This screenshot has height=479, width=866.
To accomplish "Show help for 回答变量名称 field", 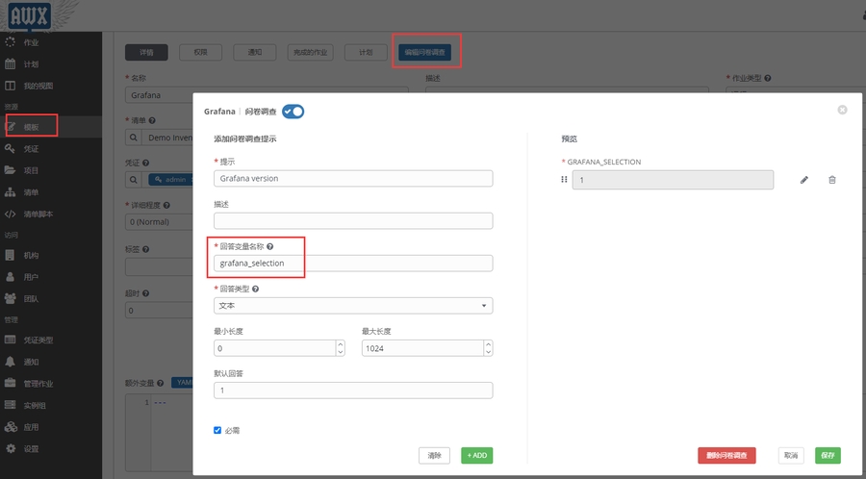I will tap(270, 246).
